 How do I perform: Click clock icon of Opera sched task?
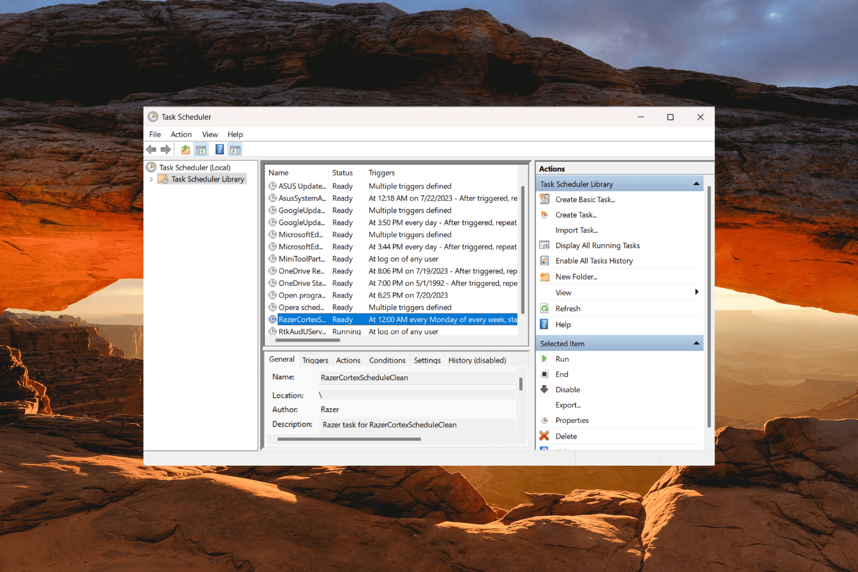pyautogui.click(x=272, y=307)
